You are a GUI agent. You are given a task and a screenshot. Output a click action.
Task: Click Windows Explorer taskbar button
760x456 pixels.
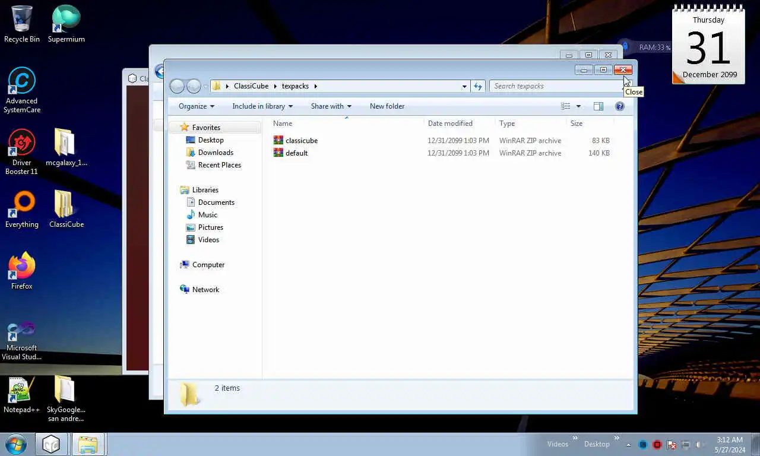pyautogui.click(x=88, y=444)
